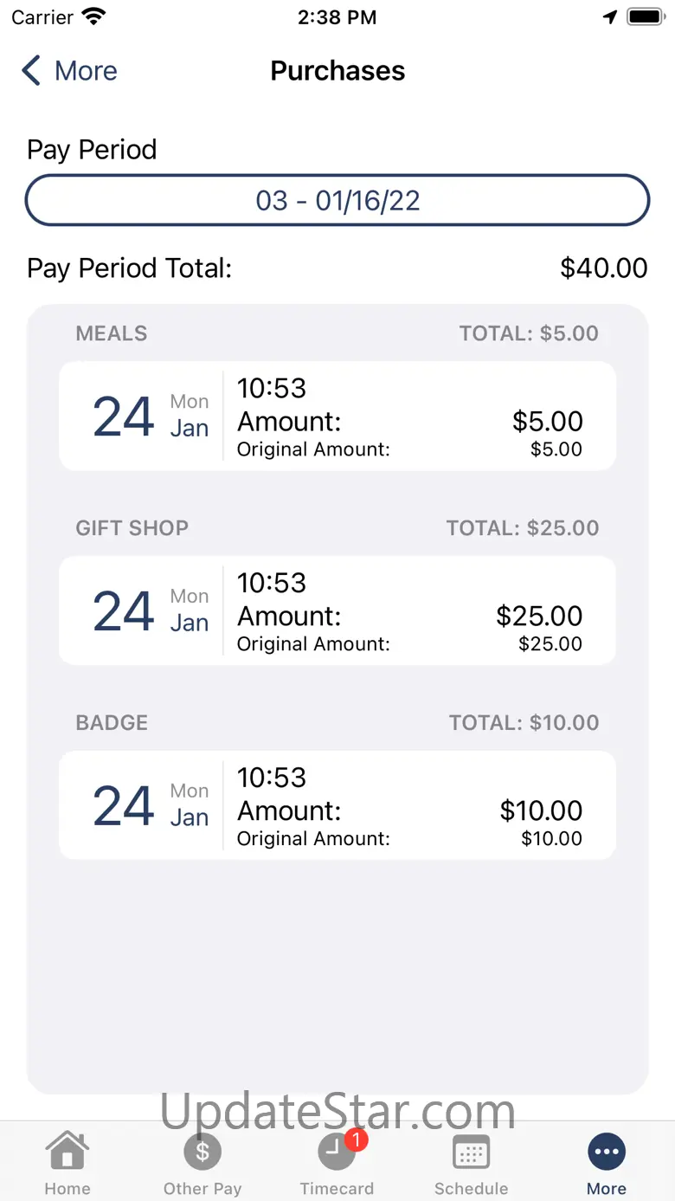Open the Gift Shop $25.00 purchase
675x1201 pixels.
pos(337,611)
